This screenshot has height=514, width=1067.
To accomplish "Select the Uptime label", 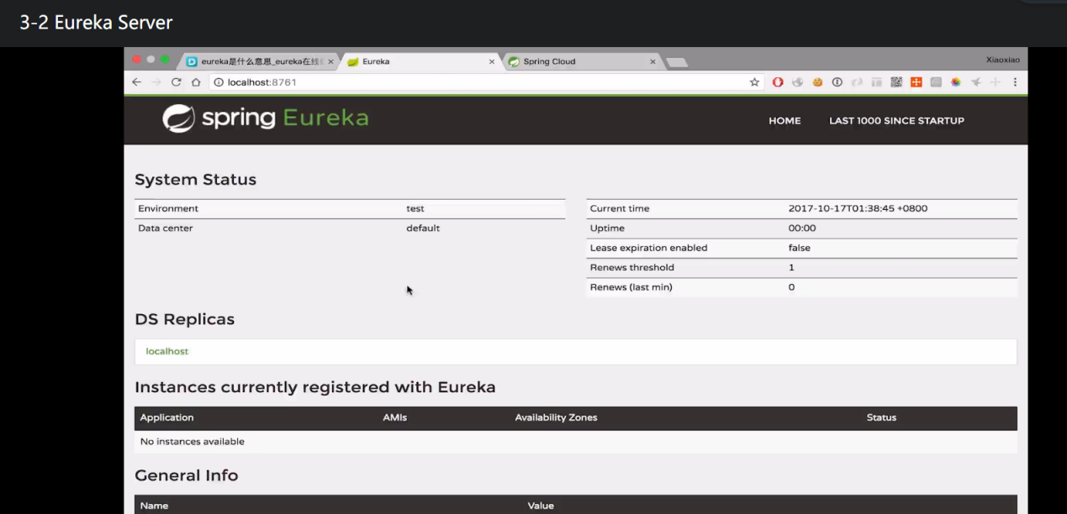I will (607, 228).
